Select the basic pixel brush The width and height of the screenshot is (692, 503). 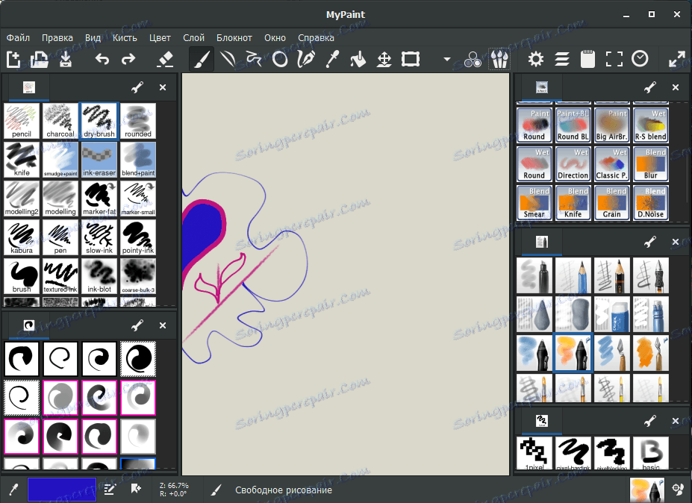pos(650,452)
